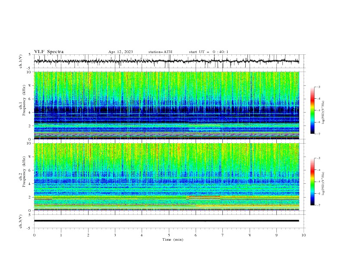Click time axis tick label "2"

88,235
